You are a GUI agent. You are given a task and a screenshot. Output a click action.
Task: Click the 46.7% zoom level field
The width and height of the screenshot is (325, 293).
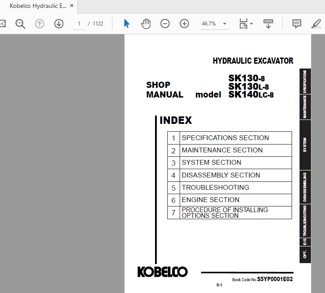tap(209, 24)
